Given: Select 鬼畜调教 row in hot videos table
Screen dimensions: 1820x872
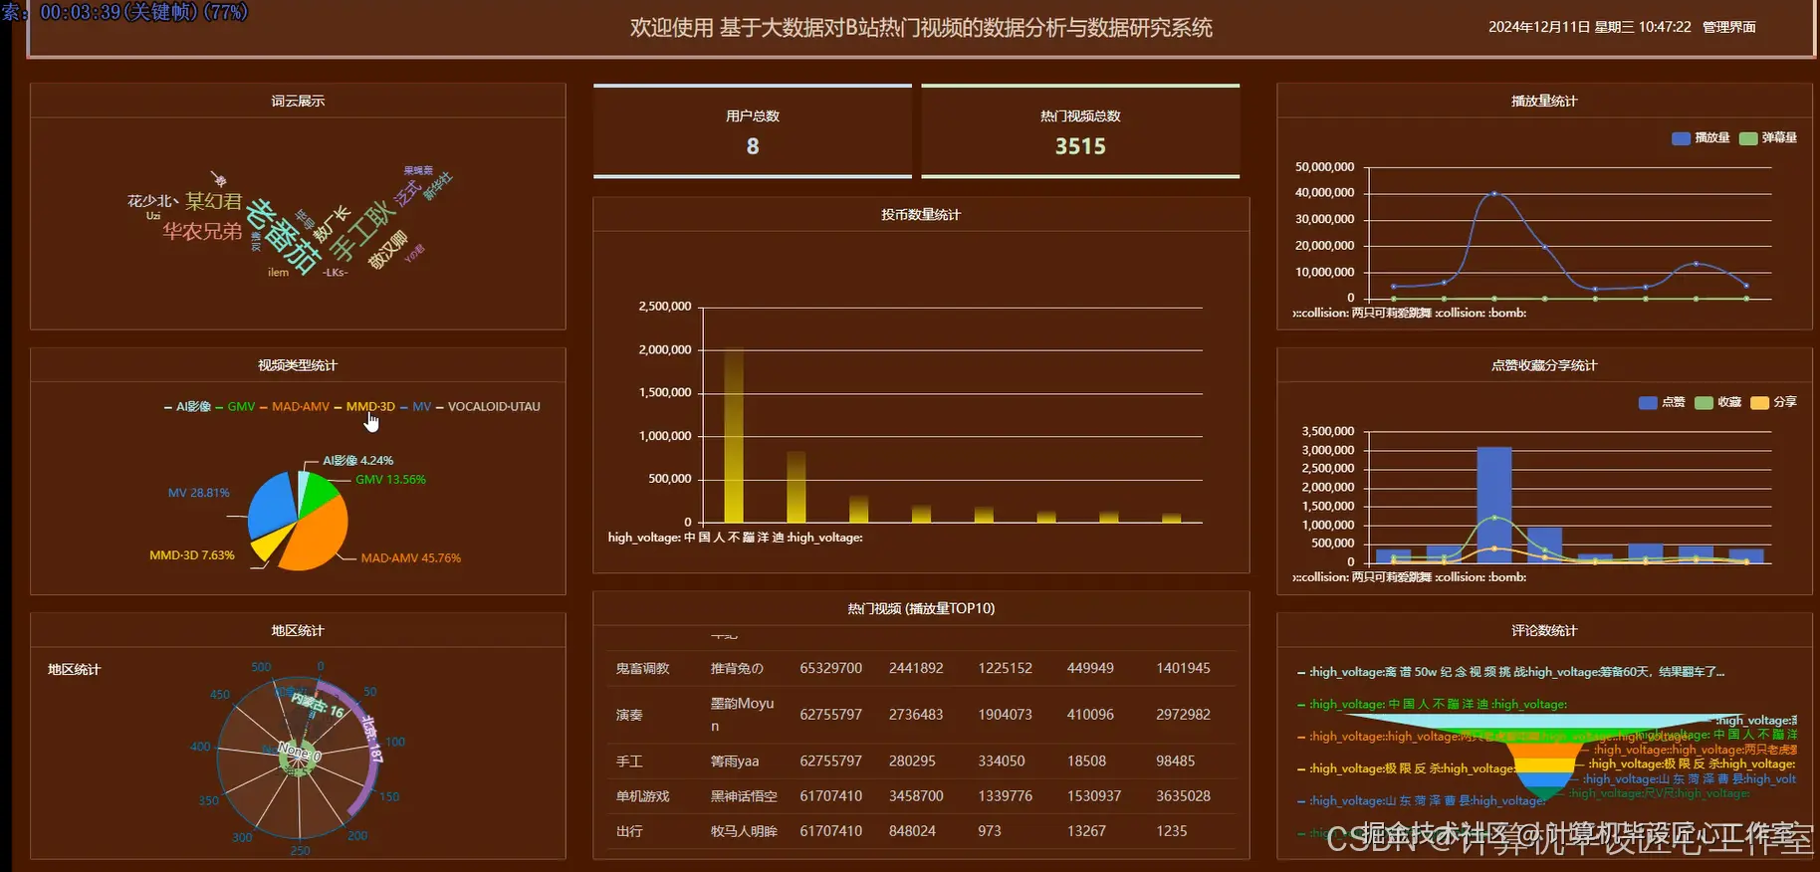Looking at the screenshot, I should (921, 668).
